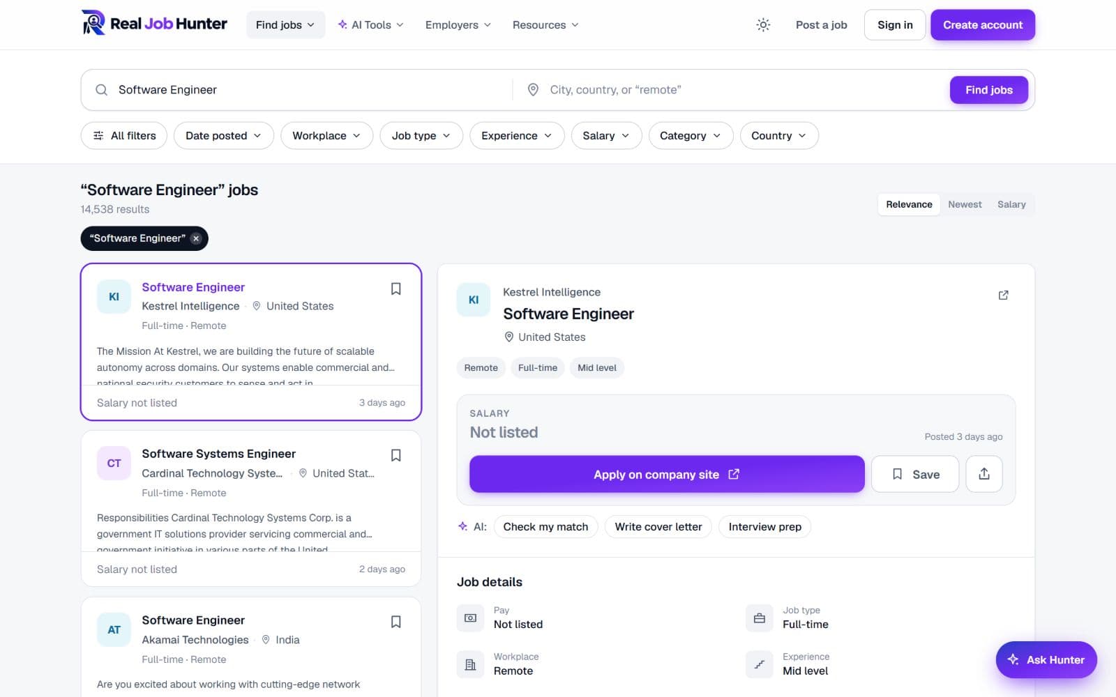The height and width of the screenshot is (697, 1116).
Task: Click the Interview prep button
Action: (x=765, y=527)
